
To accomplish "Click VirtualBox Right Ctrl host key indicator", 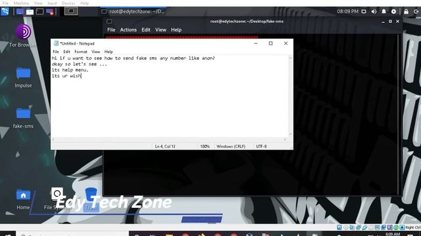I will tap(413, 227).
